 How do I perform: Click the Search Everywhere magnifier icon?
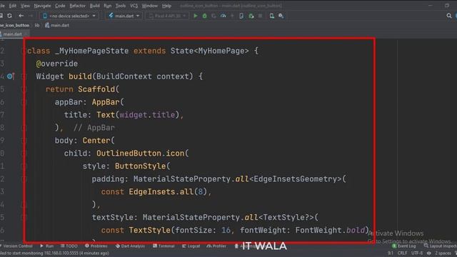click(x=449, y=16)
